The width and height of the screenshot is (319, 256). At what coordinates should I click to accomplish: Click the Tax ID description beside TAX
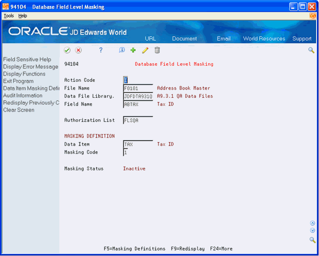coord(165,144)
